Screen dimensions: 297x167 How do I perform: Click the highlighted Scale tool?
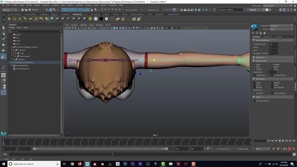(3, 56)
